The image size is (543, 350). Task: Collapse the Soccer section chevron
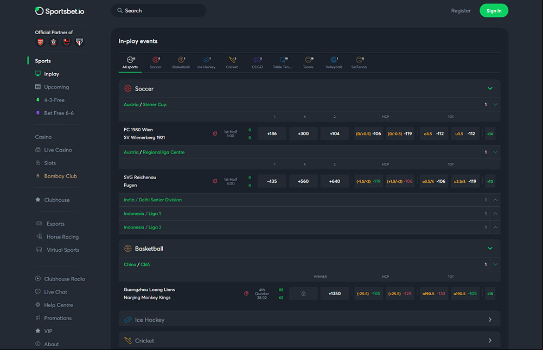[x=490, y=88]
